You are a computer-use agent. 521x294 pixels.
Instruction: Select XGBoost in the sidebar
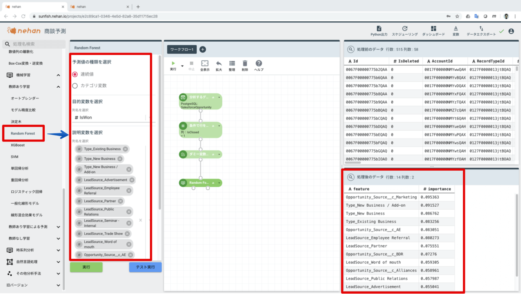[x=18, y=145]
